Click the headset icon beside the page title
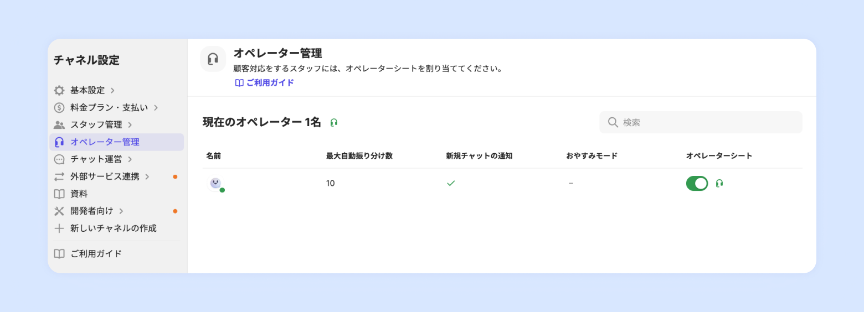The height and width of the screenshot is (312, 864). [x=213, y=59]
